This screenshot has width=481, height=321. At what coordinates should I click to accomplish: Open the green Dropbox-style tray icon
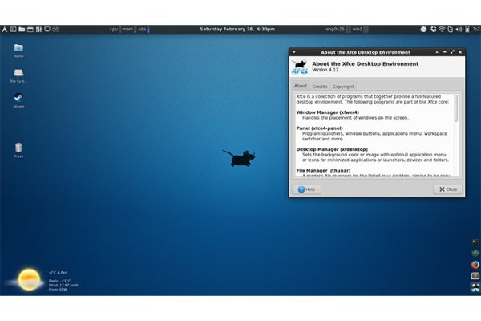pos(433,30)
